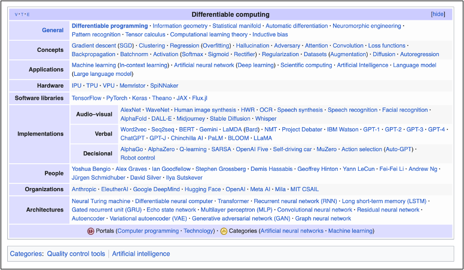Open the General group heading link
The image size is (464, 270).
(53, 30)
